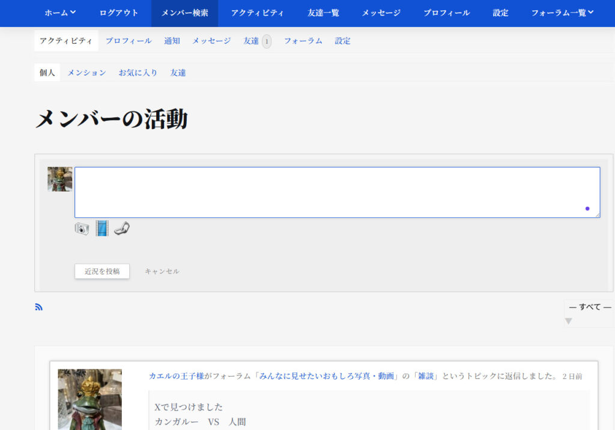Image resolution: width=615 pixels, height=430 pixels.
Task: Click the frog avatar thumbnail on the activity entry
Action: click(88, 399)
